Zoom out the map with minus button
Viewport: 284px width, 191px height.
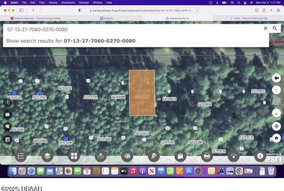276,113
